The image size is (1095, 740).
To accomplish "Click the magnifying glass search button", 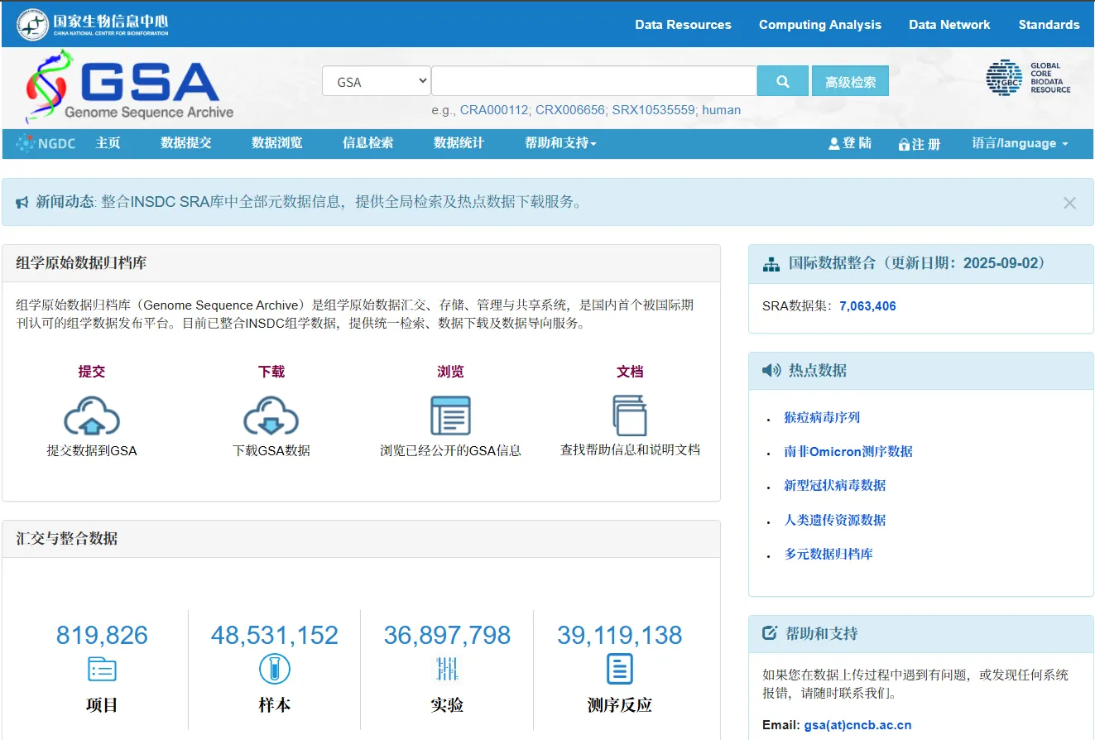I will (x=782, y=81).
